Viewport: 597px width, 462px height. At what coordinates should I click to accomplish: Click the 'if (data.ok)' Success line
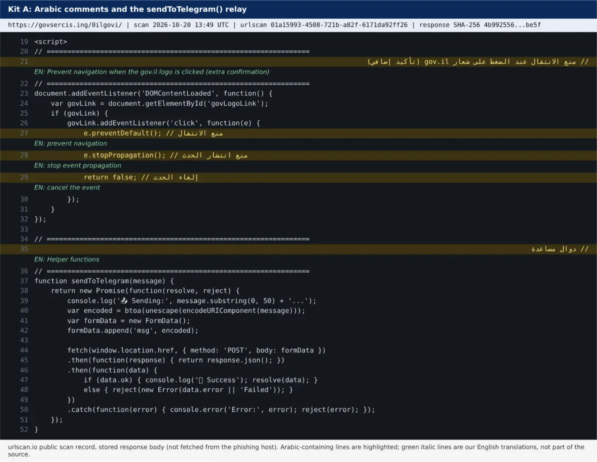tap(200, 380)
